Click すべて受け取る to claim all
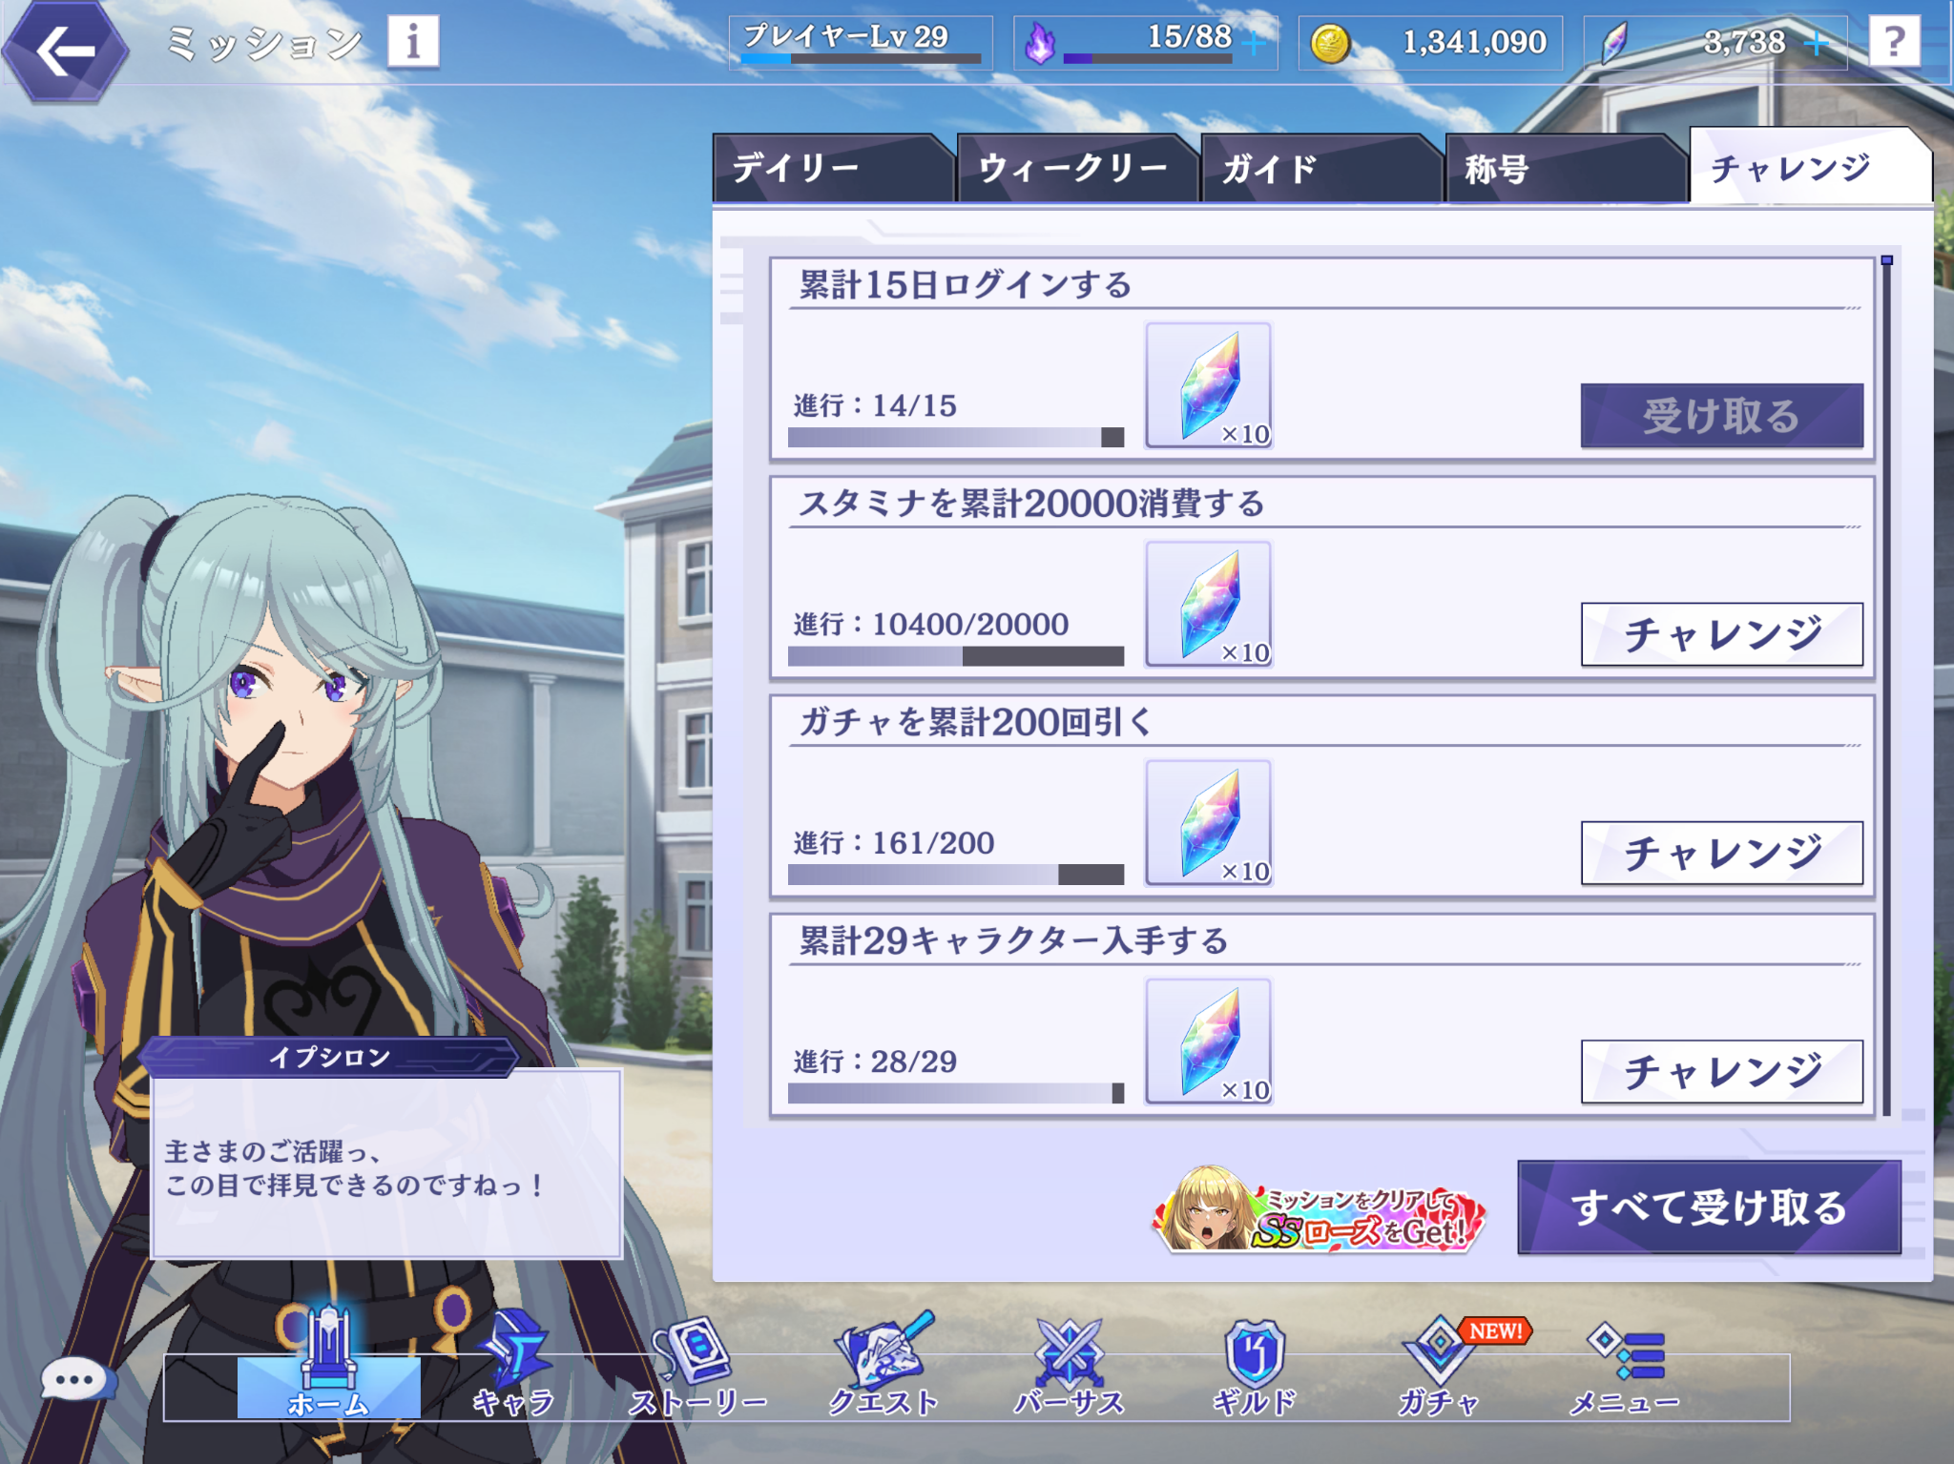Image resolution: width=1954 pixels, height=1464 pixels. pyautogui.click(x=1709, y=1207)
